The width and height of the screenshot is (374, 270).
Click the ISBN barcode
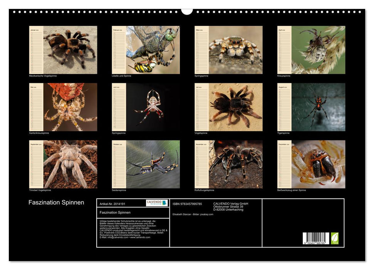tap(316, 239)
